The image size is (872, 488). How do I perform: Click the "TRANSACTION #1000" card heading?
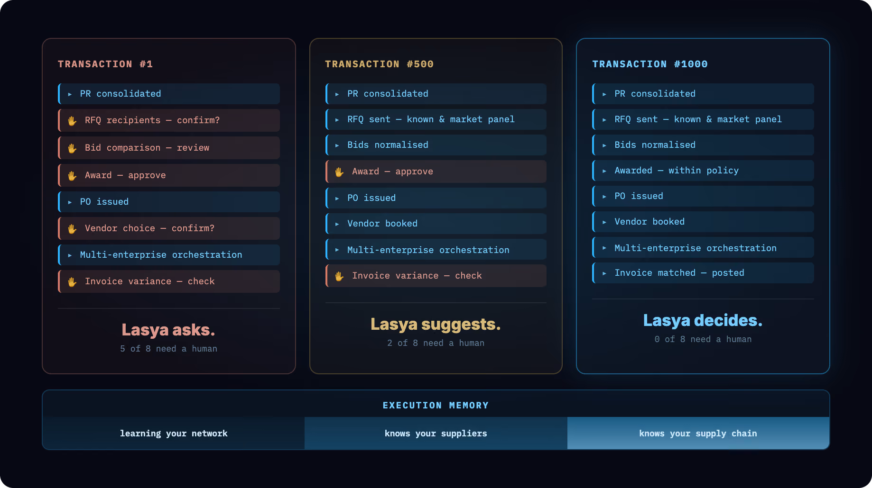(x=650, y=64)
